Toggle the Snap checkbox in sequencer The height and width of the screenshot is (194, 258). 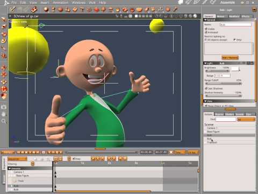coord(74,158)
